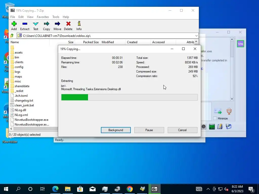259x194 pixels.
Task: Click the Test archive toolbar icon
Action: pos(35,26)
